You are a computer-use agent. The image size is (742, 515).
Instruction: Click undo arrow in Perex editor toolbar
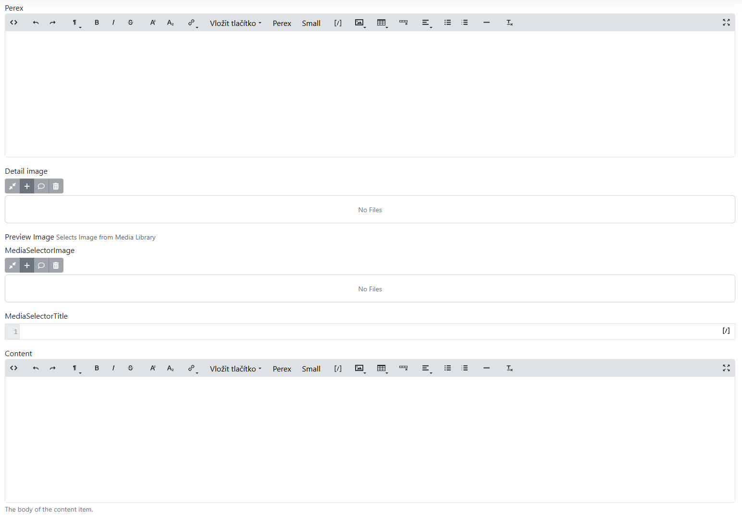click(x=36, y=23)
